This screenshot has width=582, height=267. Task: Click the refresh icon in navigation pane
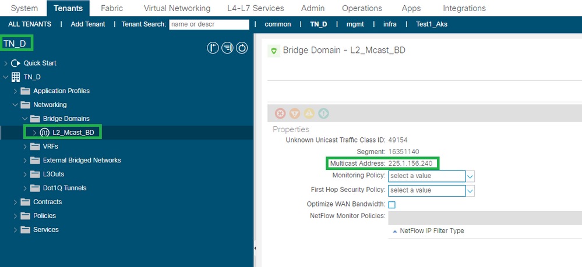pyautogui.click(x=242, y=48)
